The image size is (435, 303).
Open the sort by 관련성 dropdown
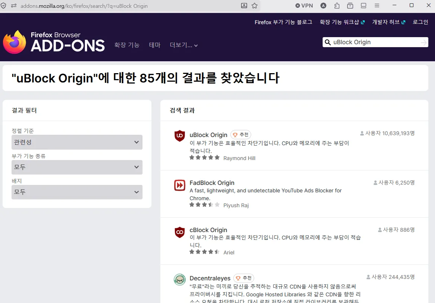click(x=77, y=142)
